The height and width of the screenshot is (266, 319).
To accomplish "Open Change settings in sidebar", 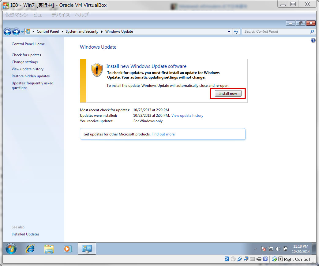I will point(24,62).
